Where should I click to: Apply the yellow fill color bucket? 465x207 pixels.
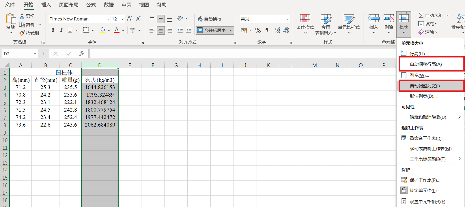click(x=102, y=30)
